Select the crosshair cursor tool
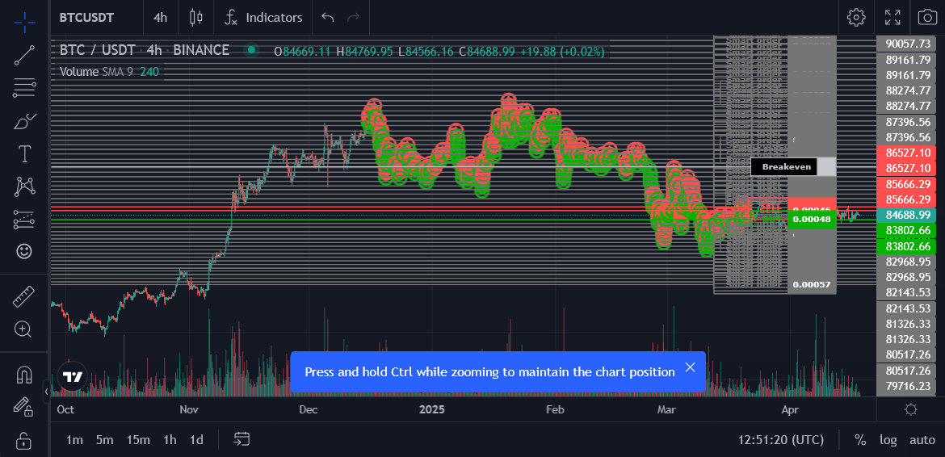The height and width of the screenshot is (457, 945). 24,23
